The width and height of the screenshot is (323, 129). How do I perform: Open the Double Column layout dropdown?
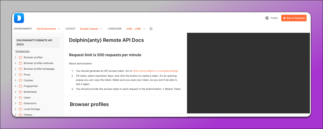click(91, 29)
